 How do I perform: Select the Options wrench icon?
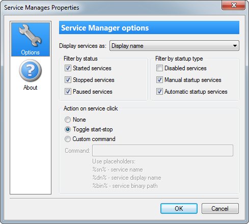coord(31,36)
